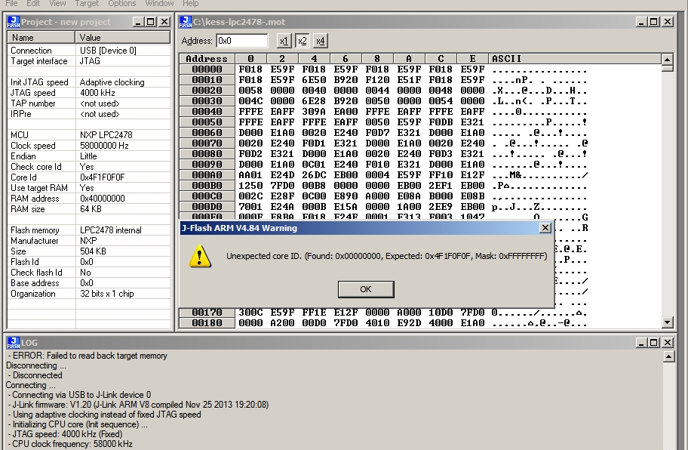This screenshot has height=450, width=688.
Task: Click address row 00040 in hex view
Action: (207, 112)
